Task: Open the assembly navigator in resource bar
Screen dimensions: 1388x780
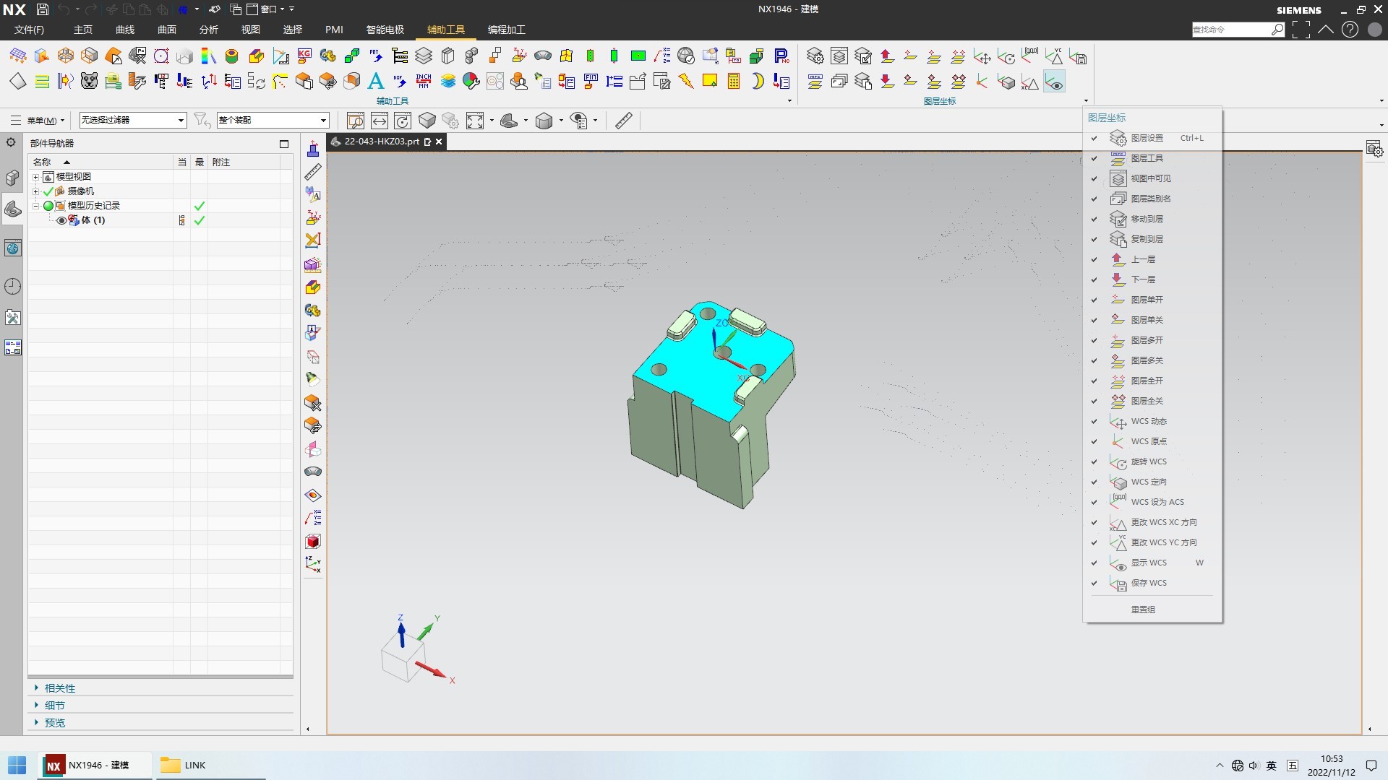Action: click(x=12, y=177)
